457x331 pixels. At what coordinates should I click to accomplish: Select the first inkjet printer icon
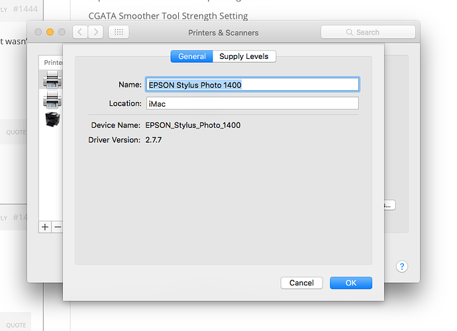[x=51, y=81]
